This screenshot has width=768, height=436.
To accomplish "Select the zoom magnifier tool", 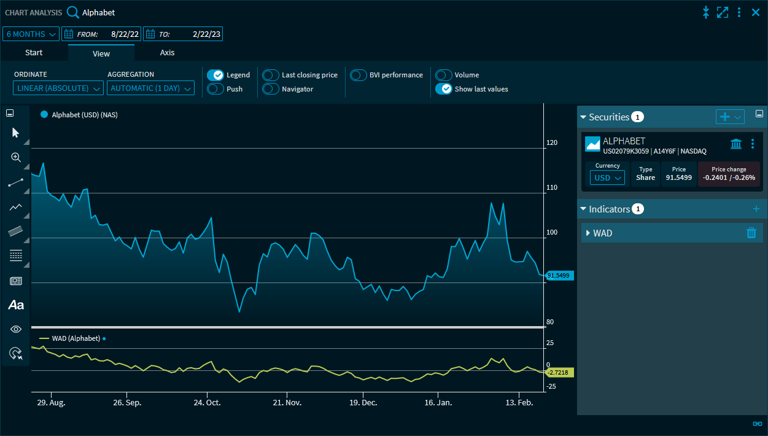I will point(16,157).
